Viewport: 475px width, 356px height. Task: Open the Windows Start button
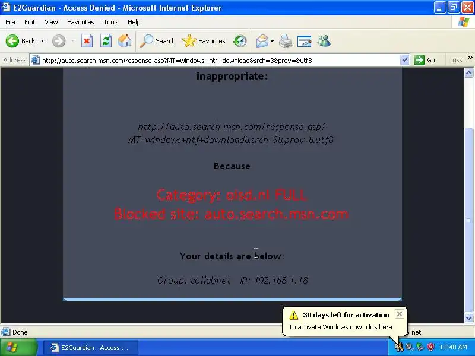(x=19, y=348)
